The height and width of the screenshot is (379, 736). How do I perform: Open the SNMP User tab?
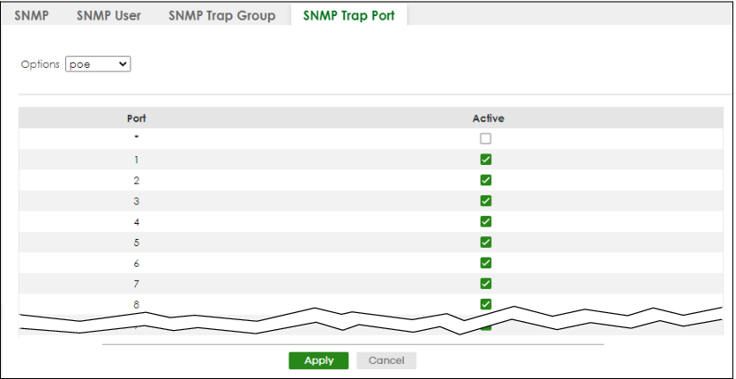pyautogui.click(x=108, y=15)
